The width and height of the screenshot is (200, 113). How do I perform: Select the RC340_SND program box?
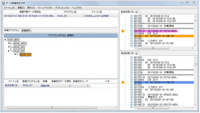click(19, 51)
